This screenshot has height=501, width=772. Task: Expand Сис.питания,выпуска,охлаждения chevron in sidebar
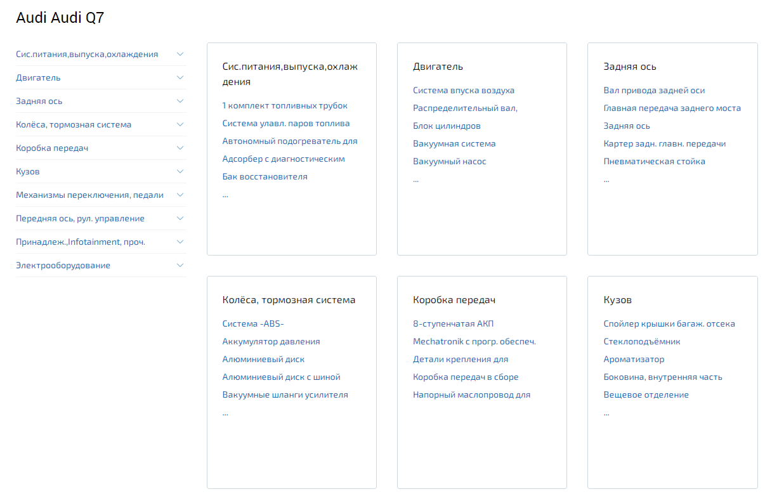(180, 54)
